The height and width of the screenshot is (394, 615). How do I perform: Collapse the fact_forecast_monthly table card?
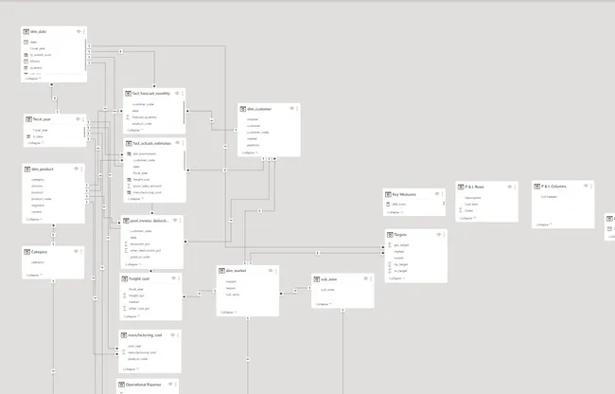coord(135,131)
